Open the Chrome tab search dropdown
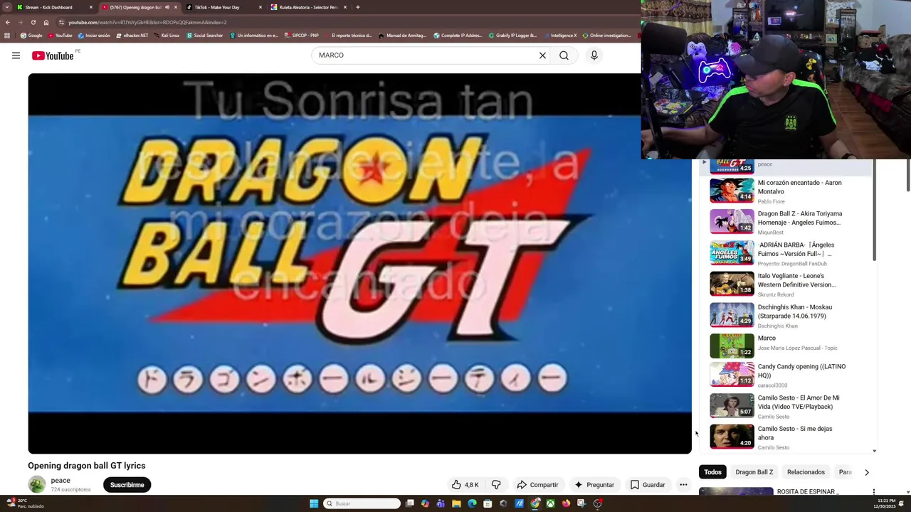 [7, 7]
